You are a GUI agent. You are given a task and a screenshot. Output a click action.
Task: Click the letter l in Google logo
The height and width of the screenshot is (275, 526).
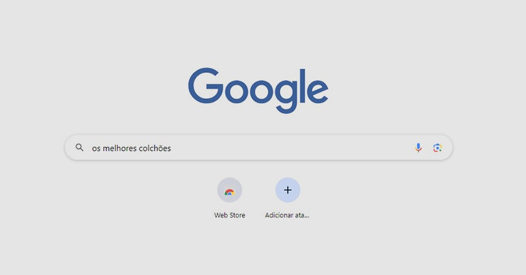(x=303, y=85)
